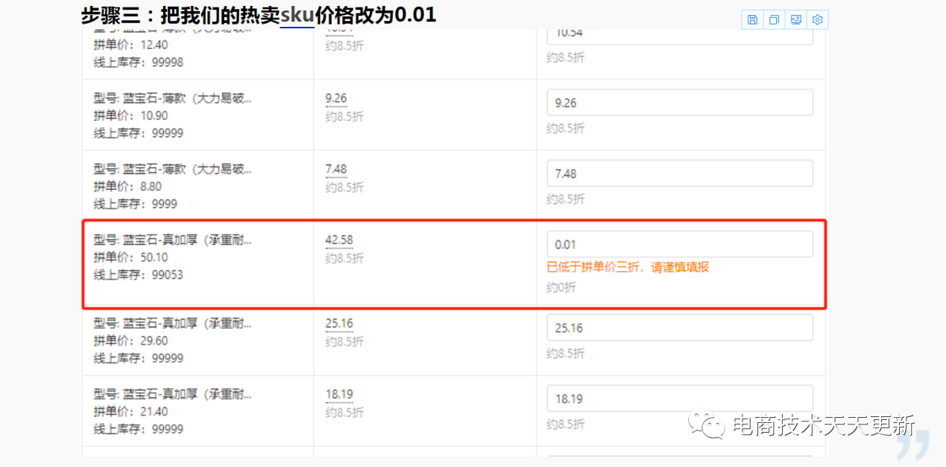Click the underlined reference price 9.26
The height and width of the screenshot is (467, 946).
336,98
